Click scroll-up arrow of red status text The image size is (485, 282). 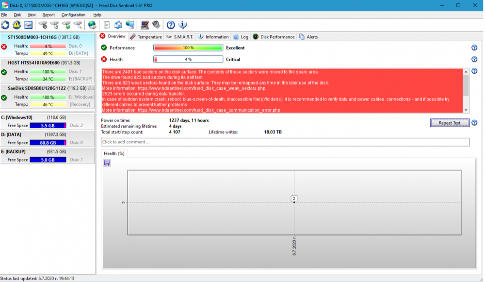pos(466,72)
